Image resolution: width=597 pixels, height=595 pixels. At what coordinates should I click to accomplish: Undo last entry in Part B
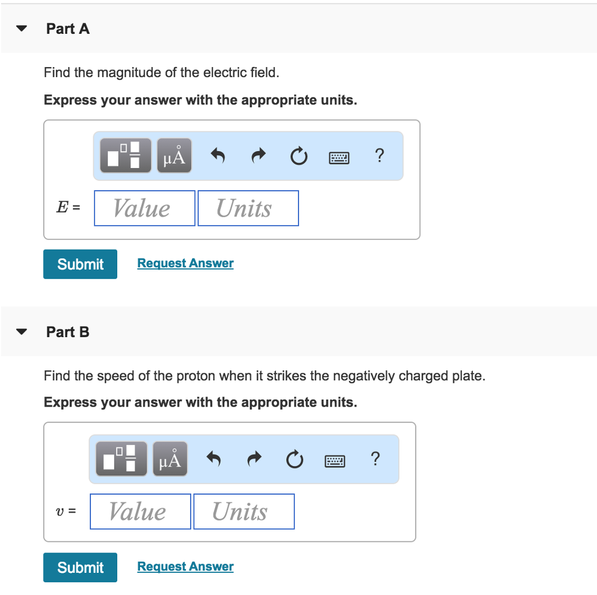click(x=214, y=460)
